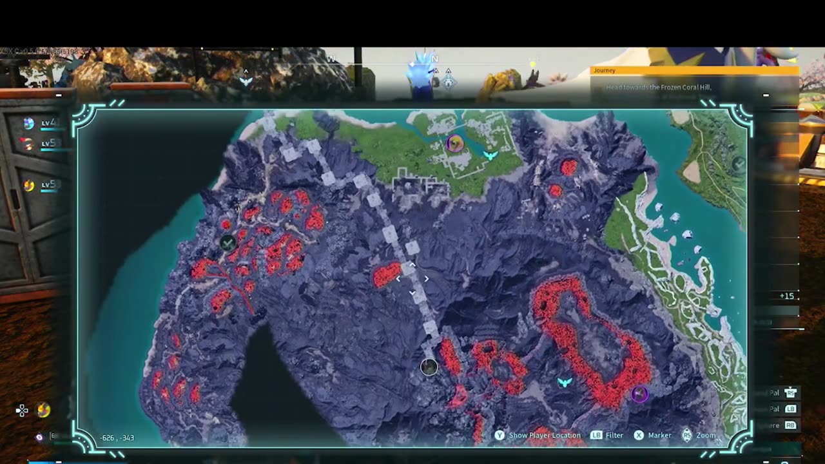Viewport: 825px width, 464px height.
Task: Click Show Player Location prompt
Action: [x=545, y=436]
